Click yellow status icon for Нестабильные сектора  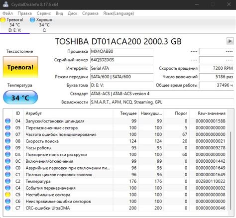tap(7, 195)
